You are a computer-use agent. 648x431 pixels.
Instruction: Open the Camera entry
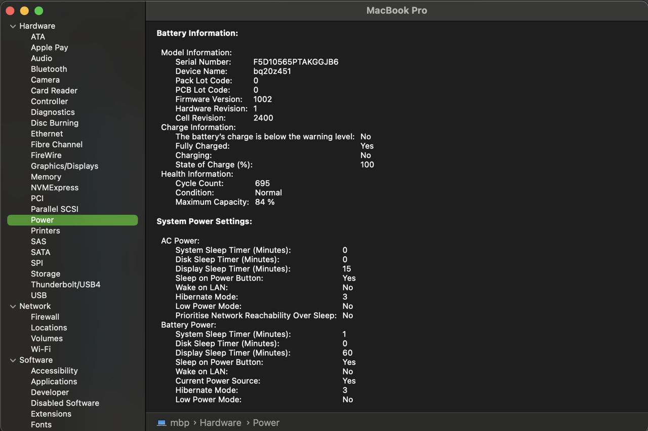coord(45,80)
